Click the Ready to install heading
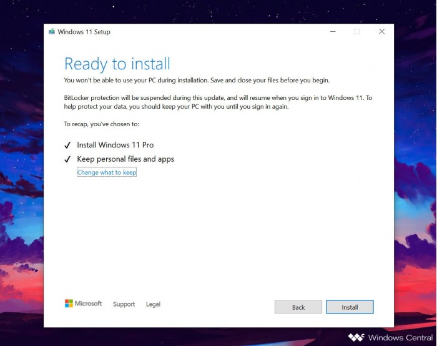The height and width of the screenshot is (346, 437). pyautogui.click(x=117, y=64)
